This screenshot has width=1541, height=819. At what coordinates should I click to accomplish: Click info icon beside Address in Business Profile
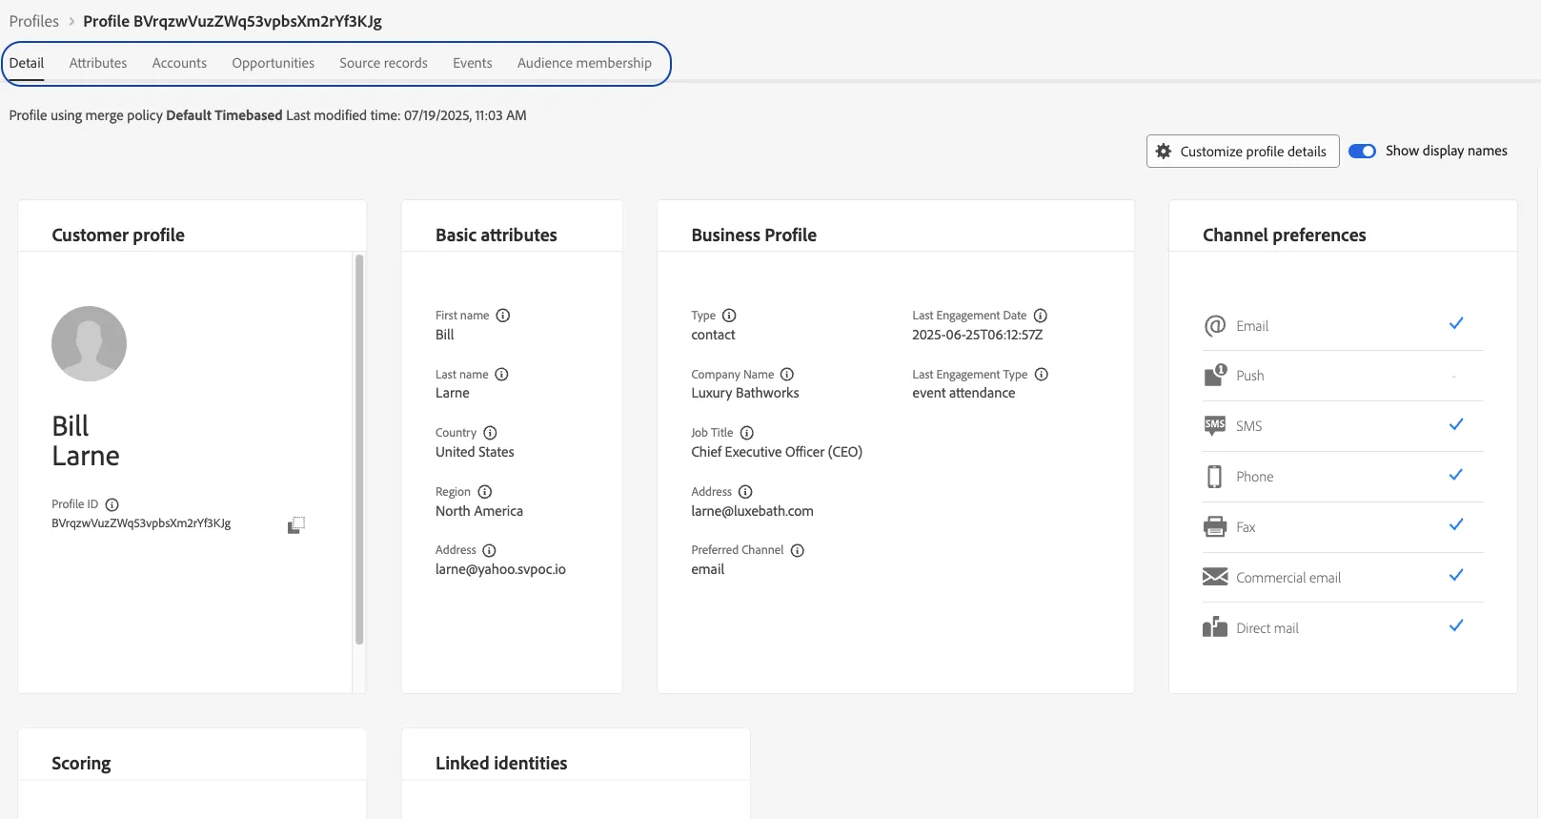(745, 492)
